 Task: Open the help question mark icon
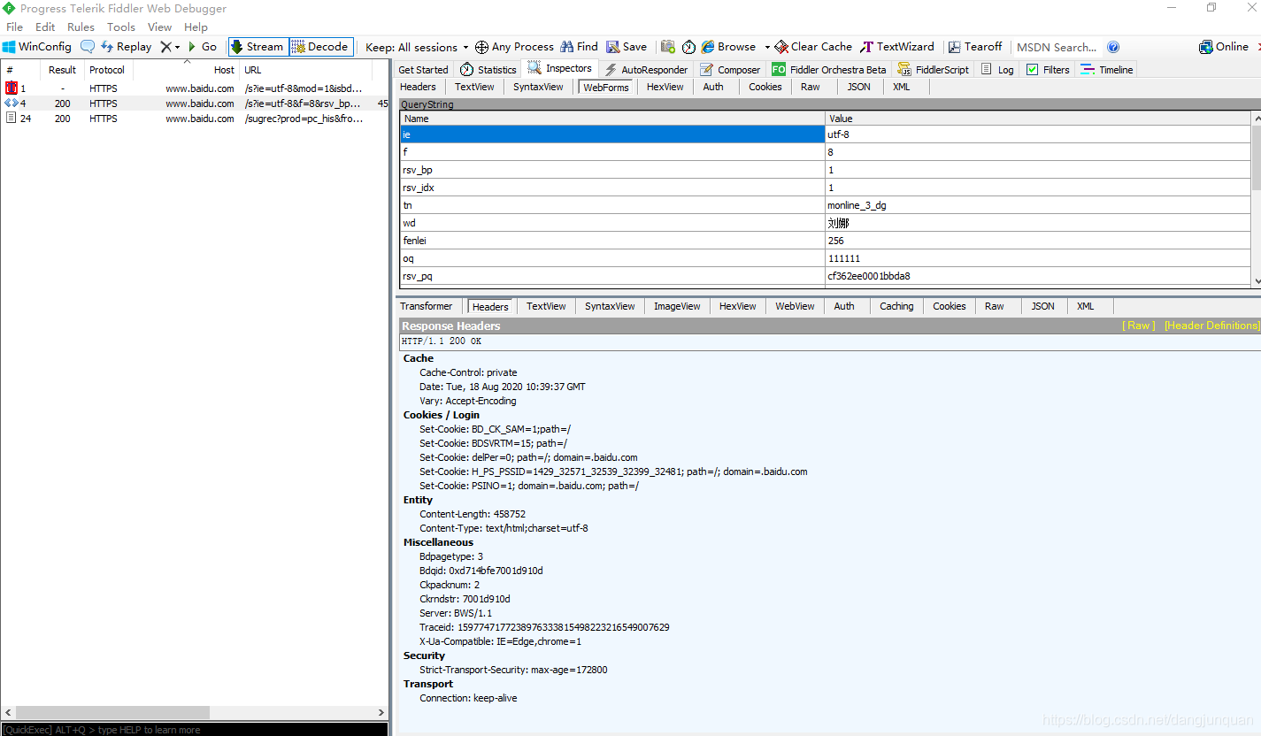[1113, 47]
